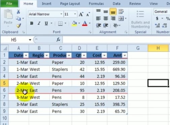Apply cell borders icon
Viewport: 170px width, 125px height.
[x=60, y=24]
